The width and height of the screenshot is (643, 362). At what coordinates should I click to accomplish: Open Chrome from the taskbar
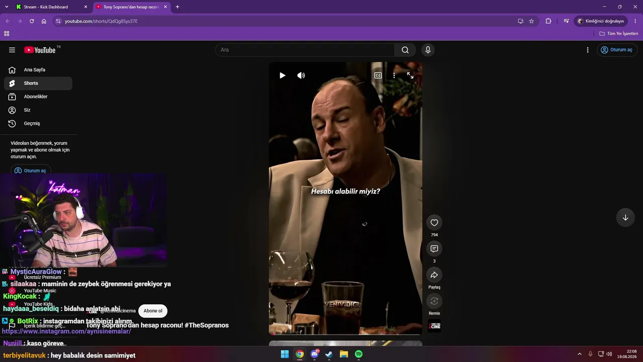point(299,354)
